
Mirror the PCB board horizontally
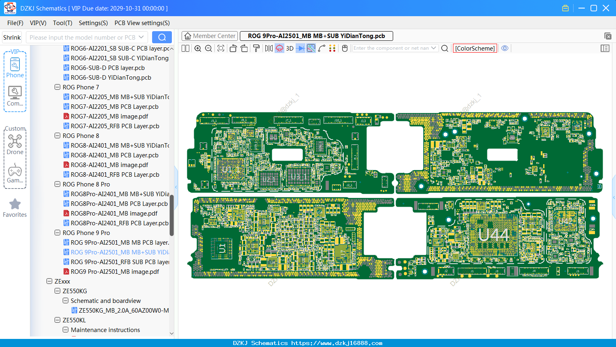click(269, 49)
